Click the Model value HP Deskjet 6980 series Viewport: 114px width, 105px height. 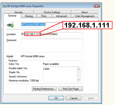tap(33, 56)
